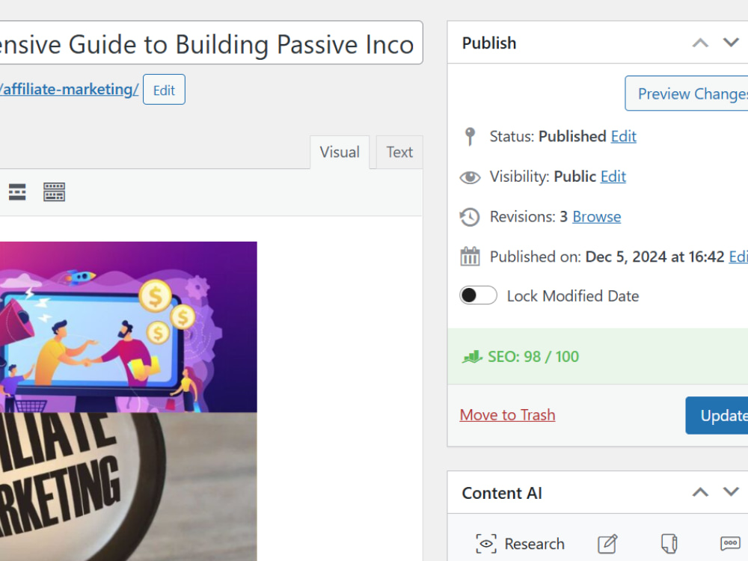Move Content AI panel up with arrow
Screen dimensions: 748x561
(700, 492)
